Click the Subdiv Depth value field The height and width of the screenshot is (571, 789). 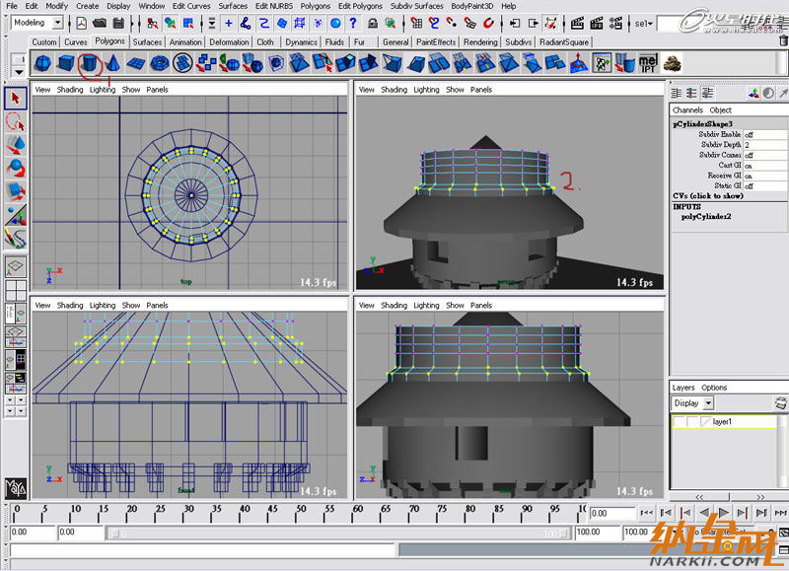763,145
